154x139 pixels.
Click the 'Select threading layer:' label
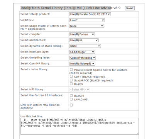[36, 58]
